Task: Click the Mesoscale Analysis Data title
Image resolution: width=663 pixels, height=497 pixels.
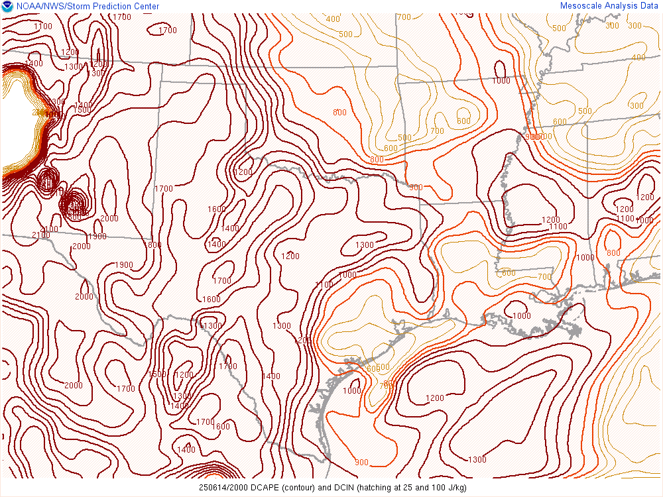Action: click(x=609, y=5)
